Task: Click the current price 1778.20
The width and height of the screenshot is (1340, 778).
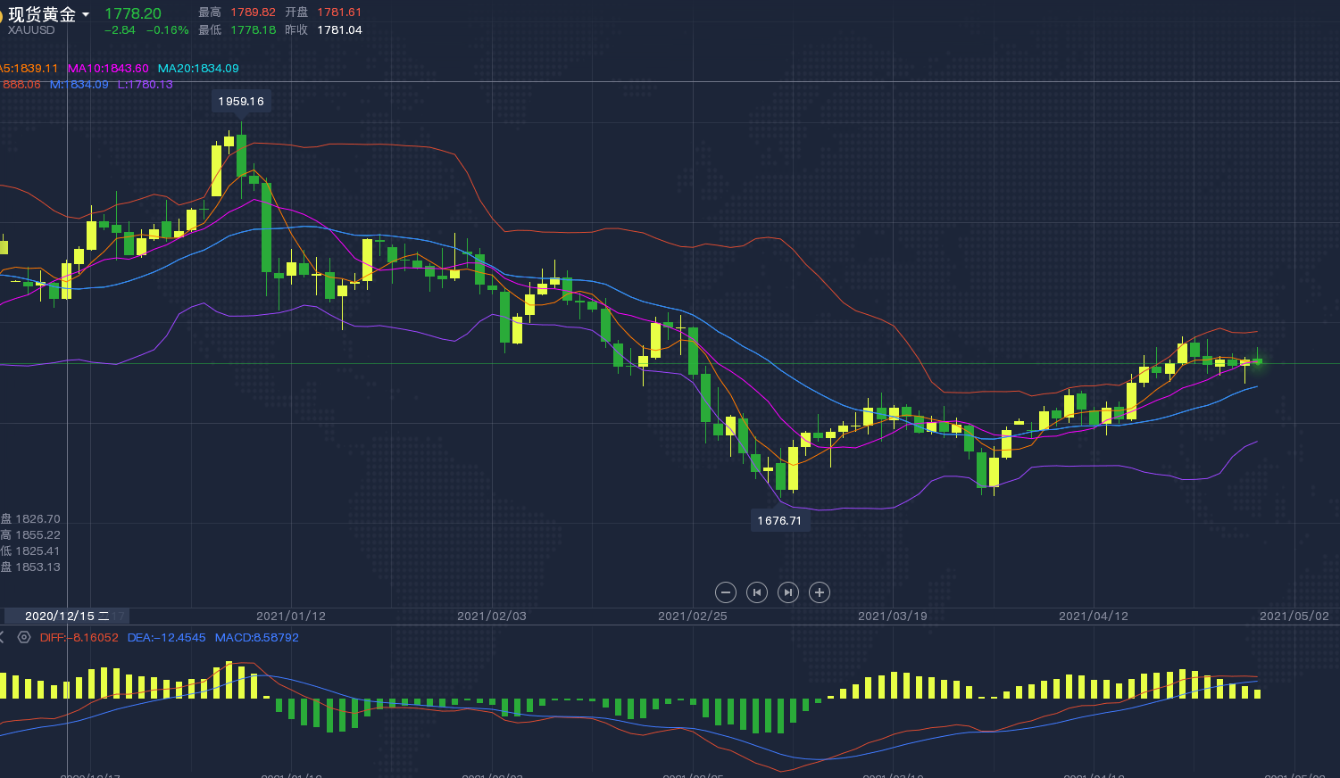Action: (133, 13)
